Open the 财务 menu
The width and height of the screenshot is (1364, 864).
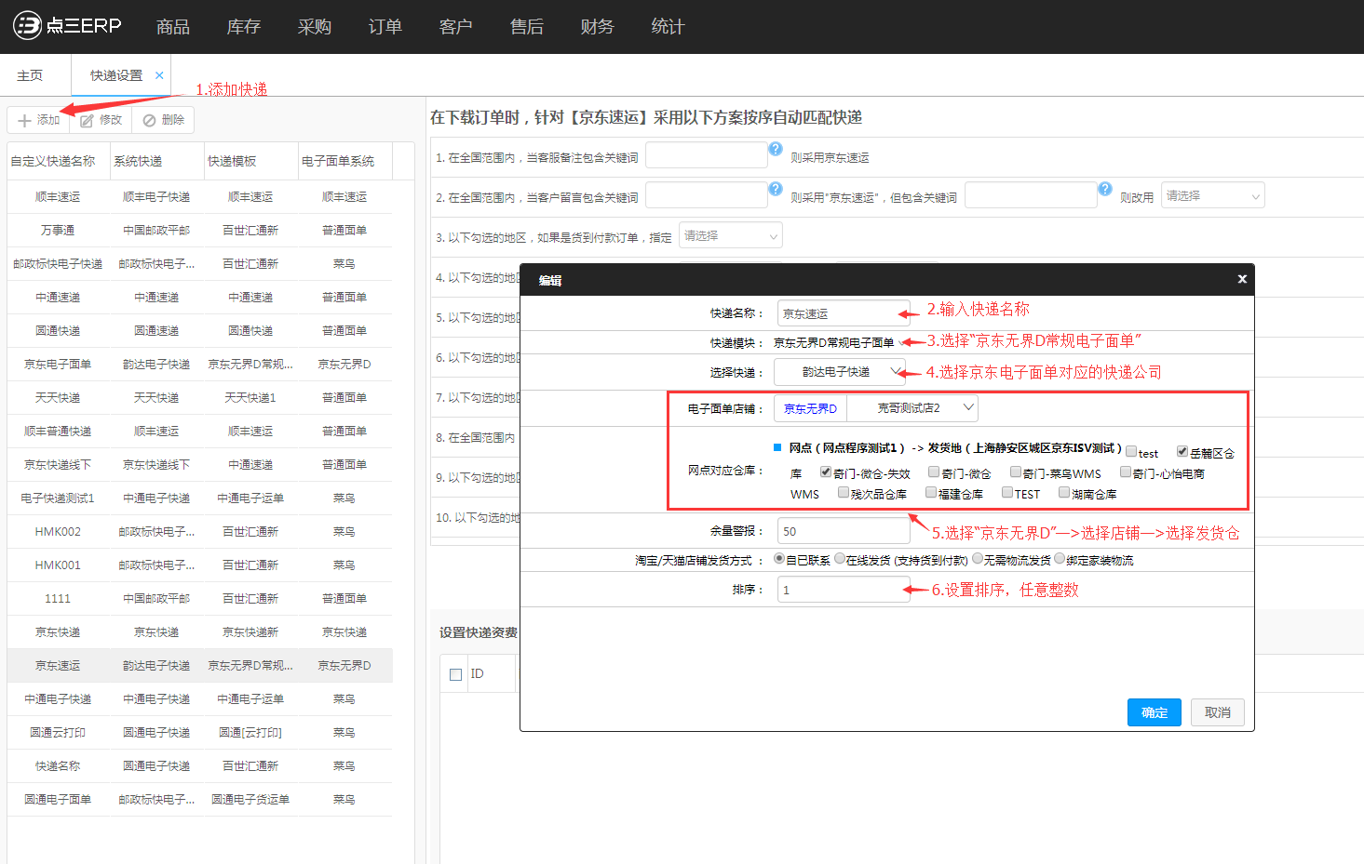[x=598, y=27]
